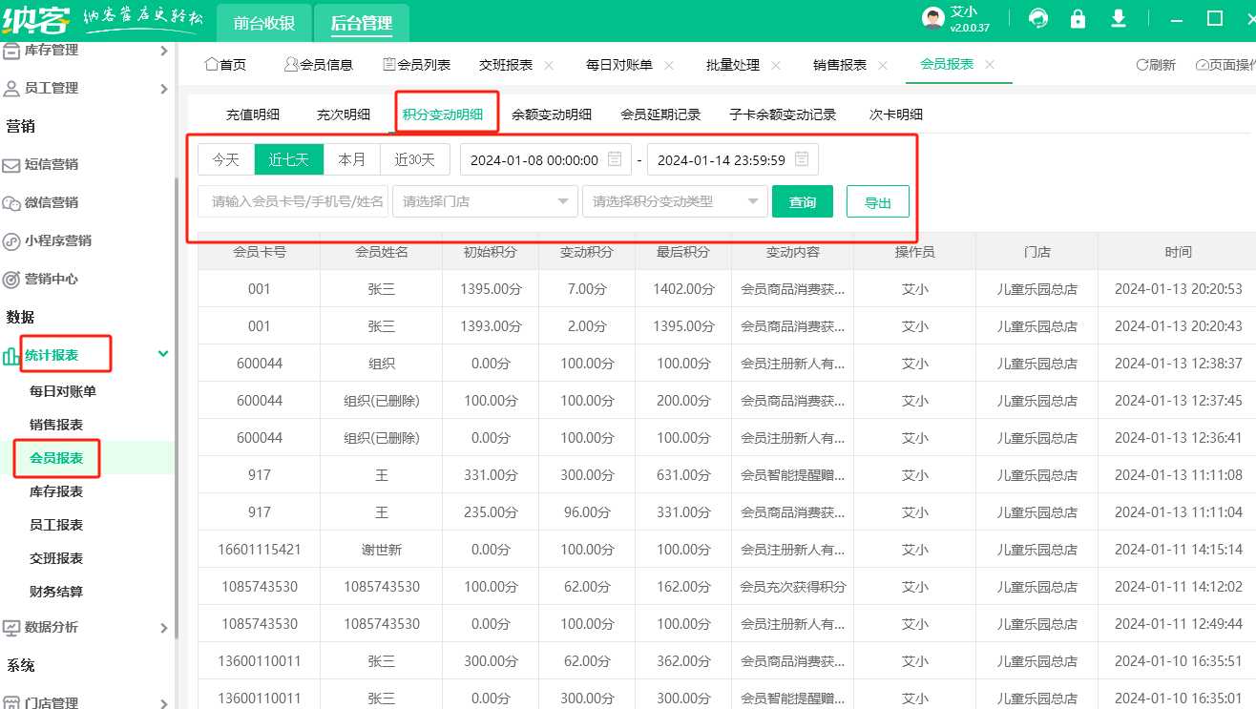Screen dimensions: 1256x709
Task: Click the lock screen padlock icon
Action: (x=1078, y=19)
